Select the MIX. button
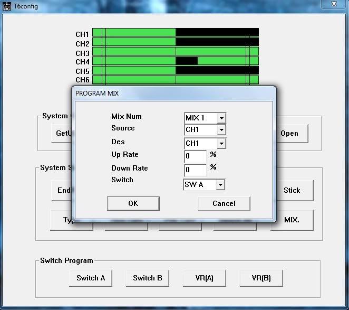This screenshot has height=310, width=349. (x=292, y=219)
